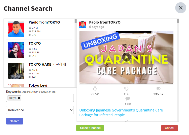This screenshot has width=189, height=135.
Task: Close the Channel Search dialog
Action: point(180,8)
